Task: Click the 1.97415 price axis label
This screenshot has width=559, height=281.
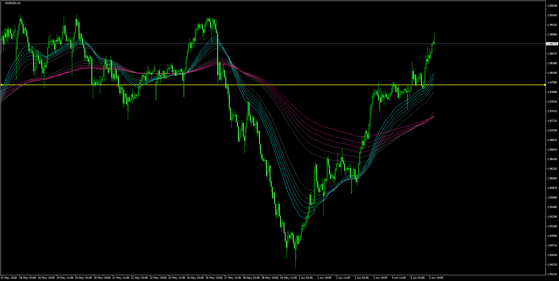Action: [x=552, y=111]
